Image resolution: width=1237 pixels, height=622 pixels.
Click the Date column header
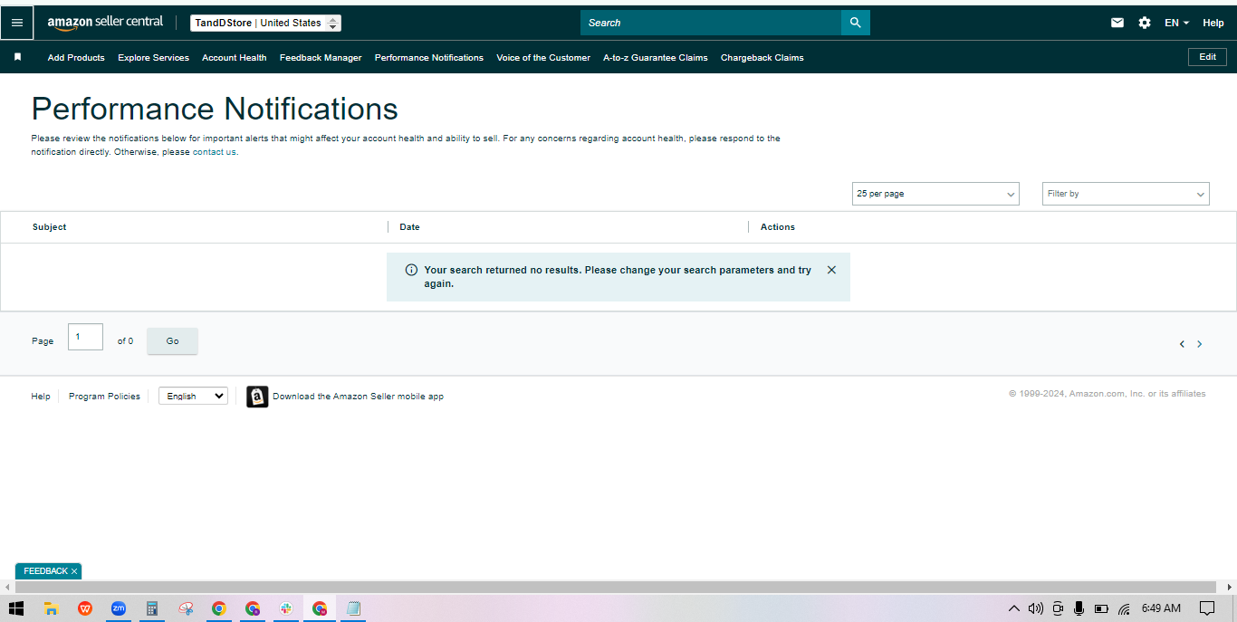coord(409,227)
